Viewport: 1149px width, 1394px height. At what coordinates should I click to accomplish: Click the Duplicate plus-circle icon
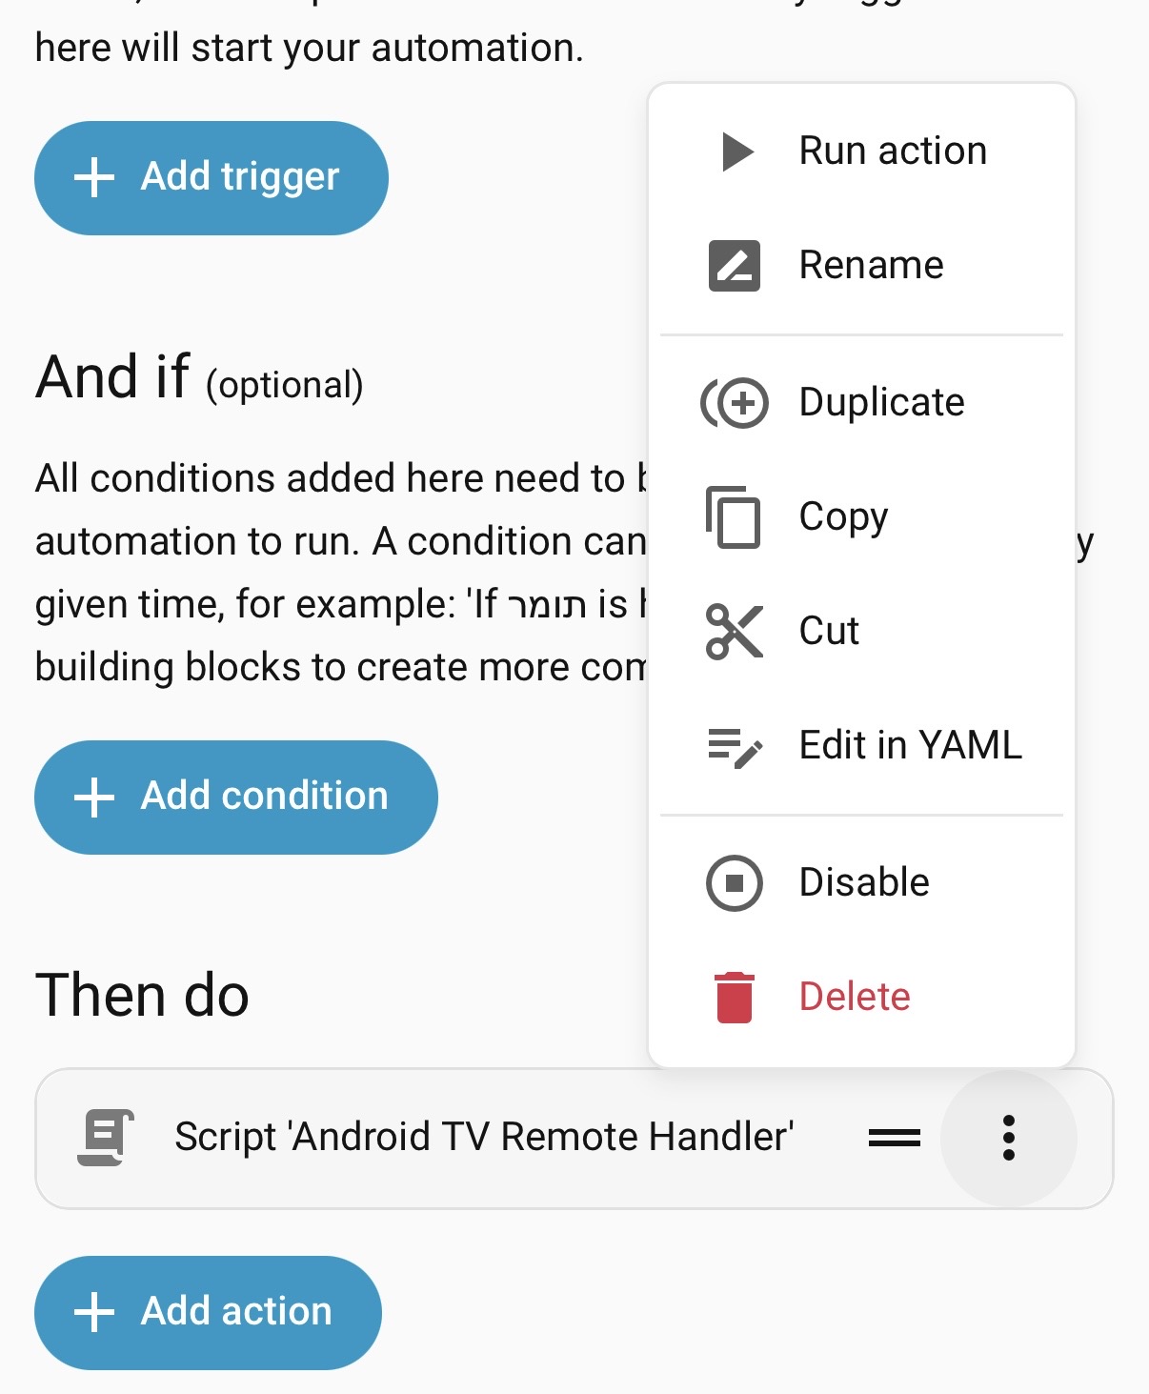[735, 403]
